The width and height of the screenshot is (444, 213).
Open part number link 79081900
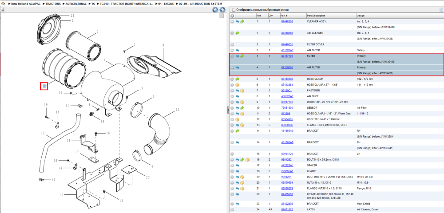pos(287,108)
